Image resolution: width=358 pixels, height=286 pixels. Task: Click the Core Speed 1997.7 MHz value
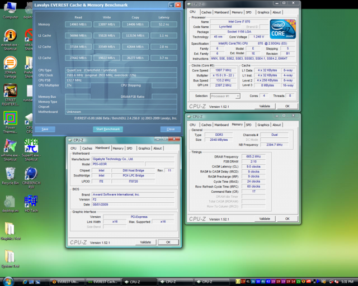(x=223, y=70)
